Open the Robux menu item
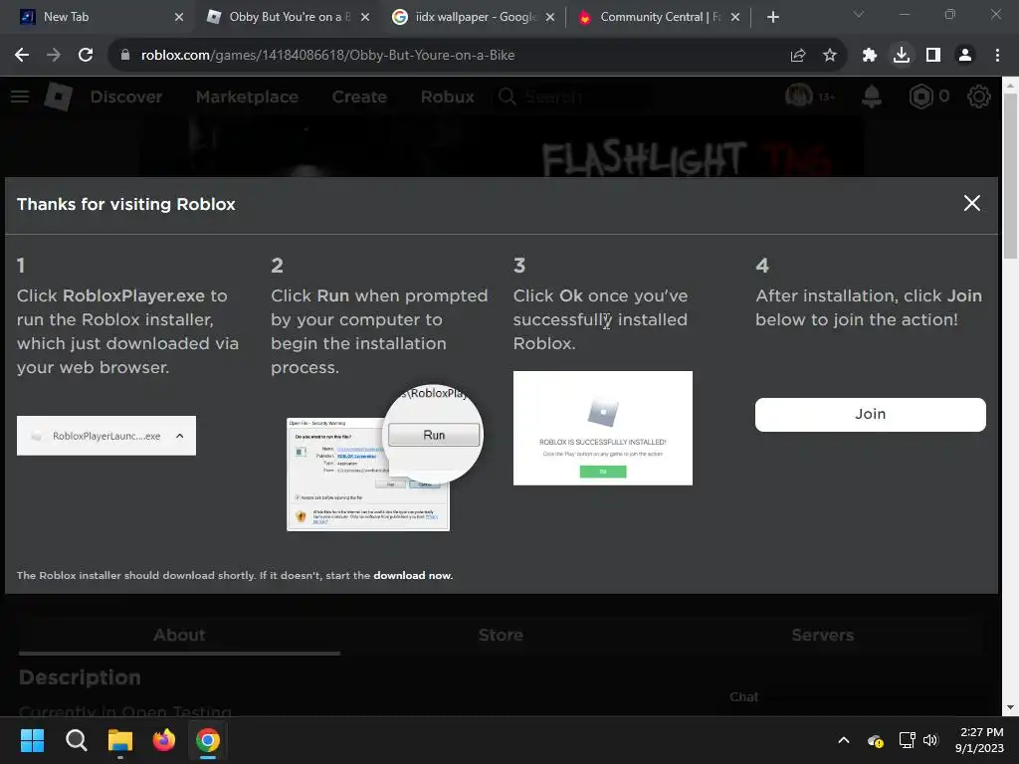 (447, 96)
